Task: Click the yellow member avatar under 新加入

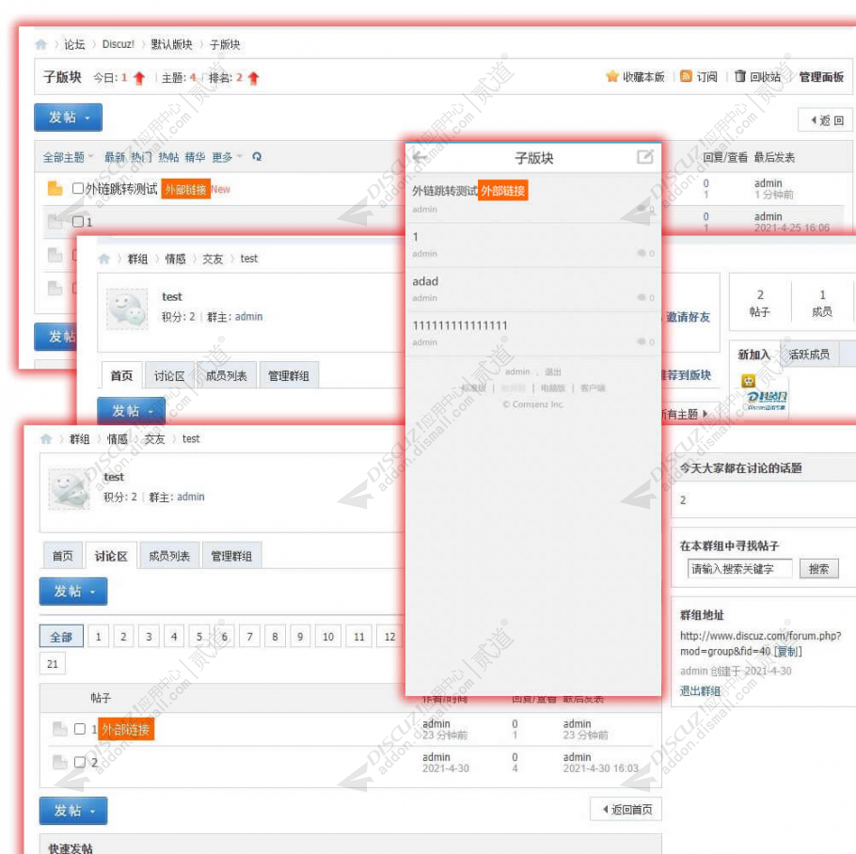Action: click(748, 380)
